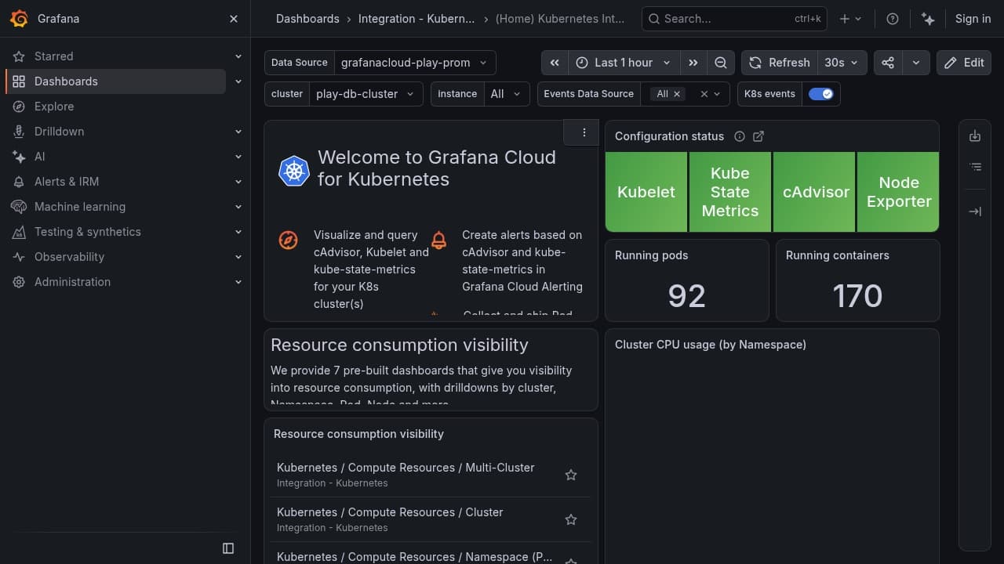Screen dimensions: 1004x564
Task: Open Alerts & IRM in the sidebar
Action: pyautogui.click(x=67, y=182)
